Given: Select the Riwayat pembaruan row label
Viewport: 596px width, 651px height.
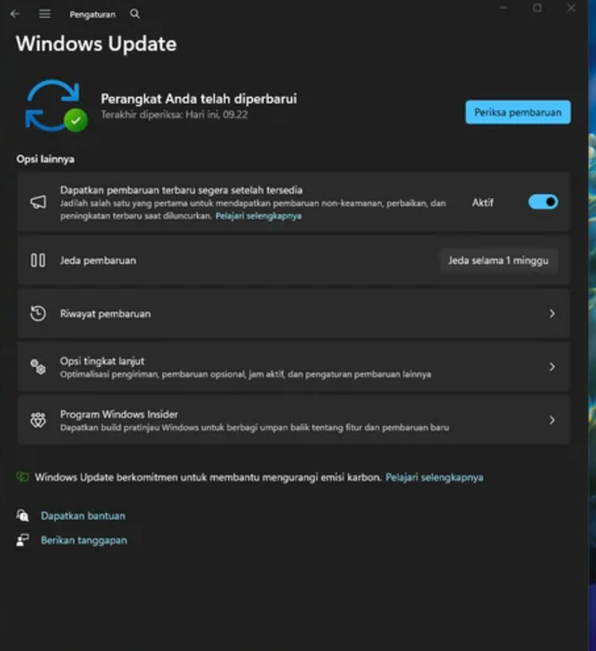Looking at the screenshot, I should point(106,313).
